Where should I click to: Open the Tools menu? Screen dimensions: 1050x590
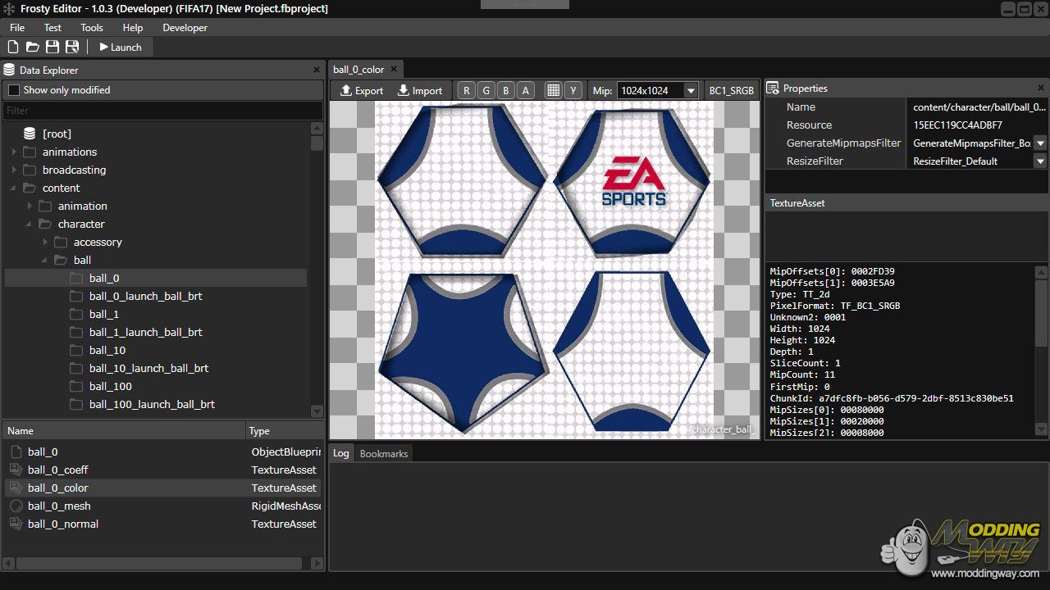(x=92, y=28)
